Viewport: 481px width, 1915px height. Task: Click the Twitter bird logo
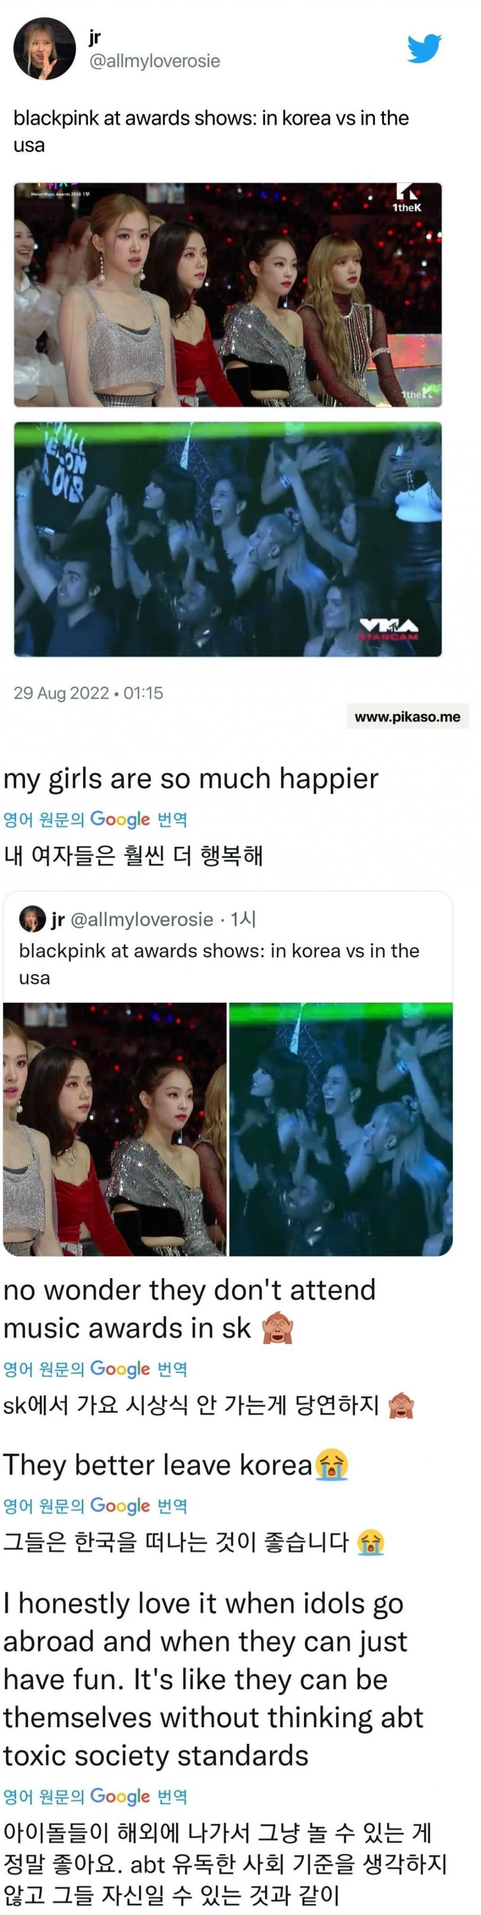tap(424, 48)
